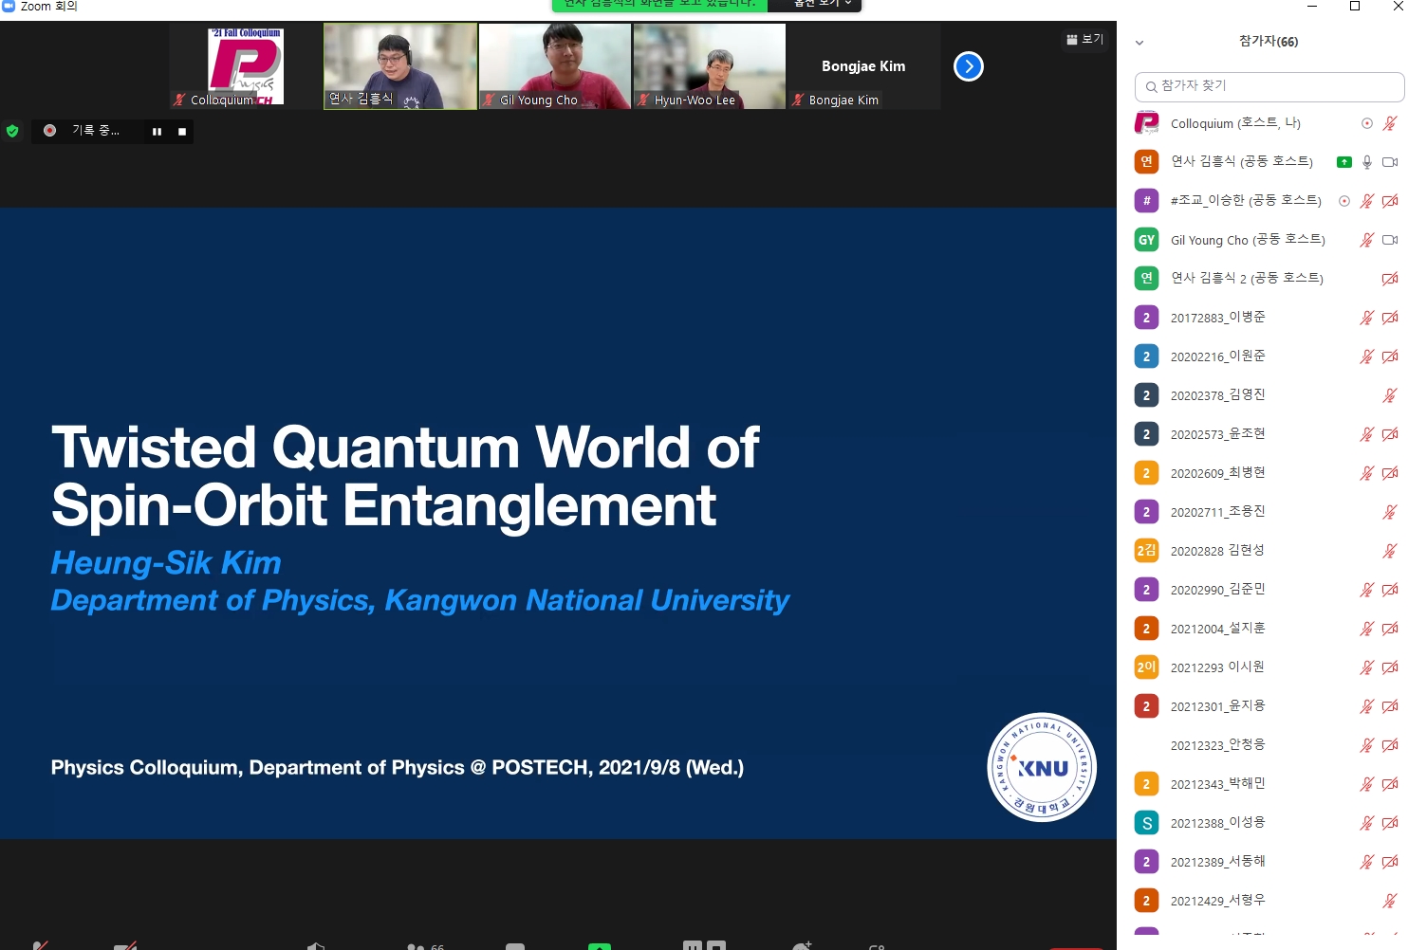Click recording indicator beside #조교_이승한
Image resolution: width=1408 pixels, height=950 pixels.
coord(1343,201)
